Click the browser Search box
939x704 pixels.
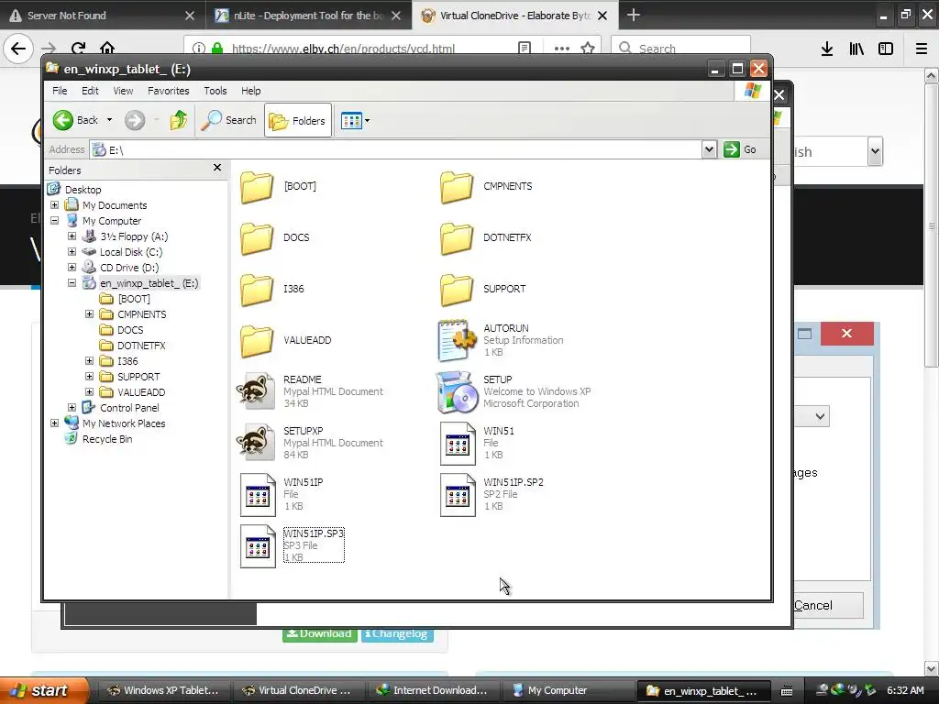coord(681,49)
